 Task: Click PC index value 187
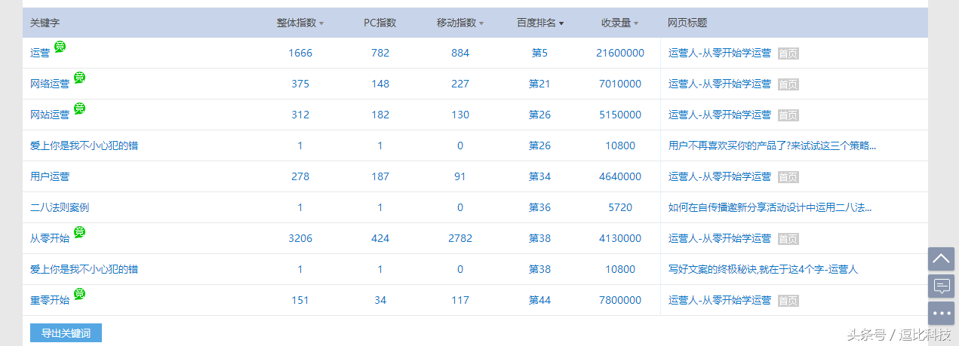(380, 177)
